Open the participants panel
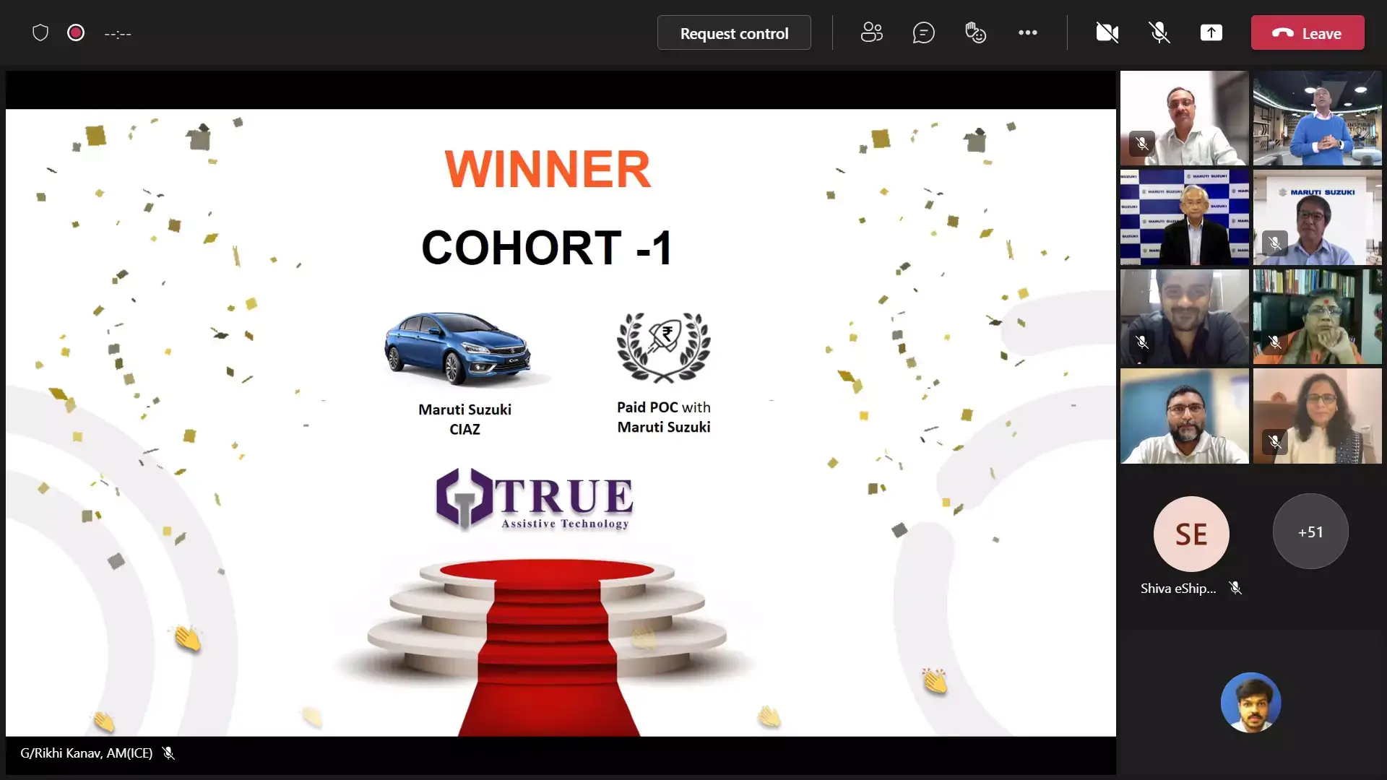Screen dimensions: 1387x780 coord(872,32)
